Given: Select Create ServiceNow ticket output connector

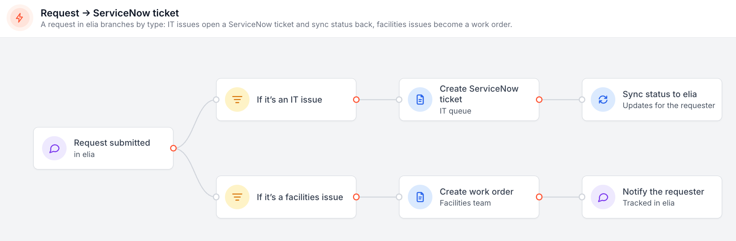Looking at the screenshot, I should tap(539, 100).
